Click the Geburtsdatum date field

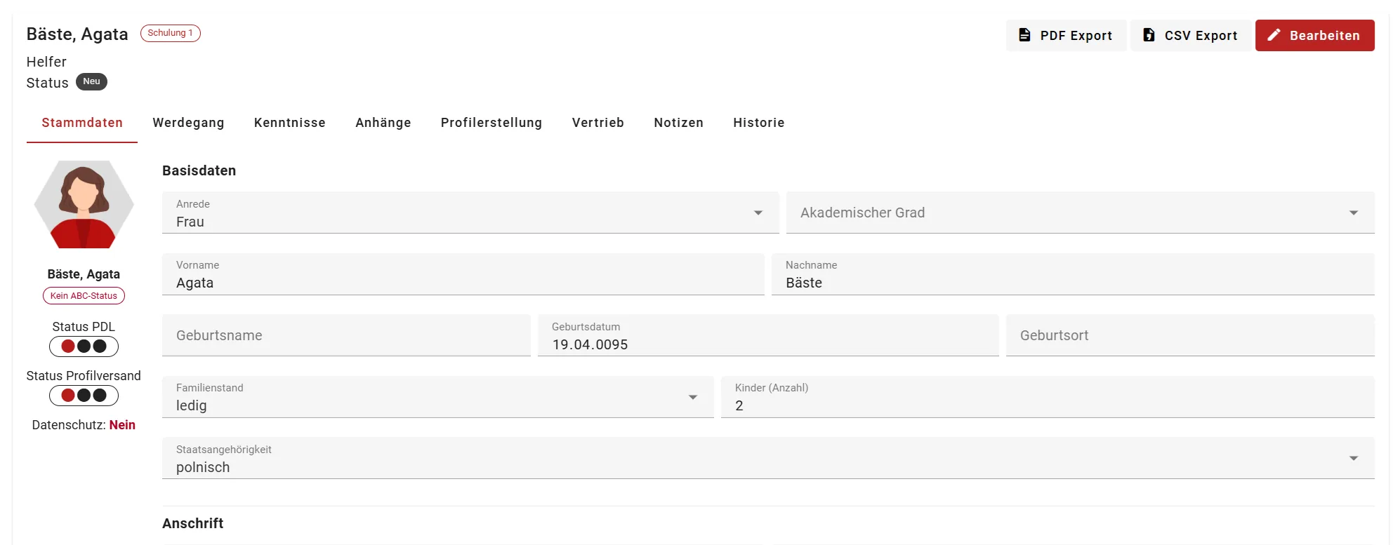point(768,335)
